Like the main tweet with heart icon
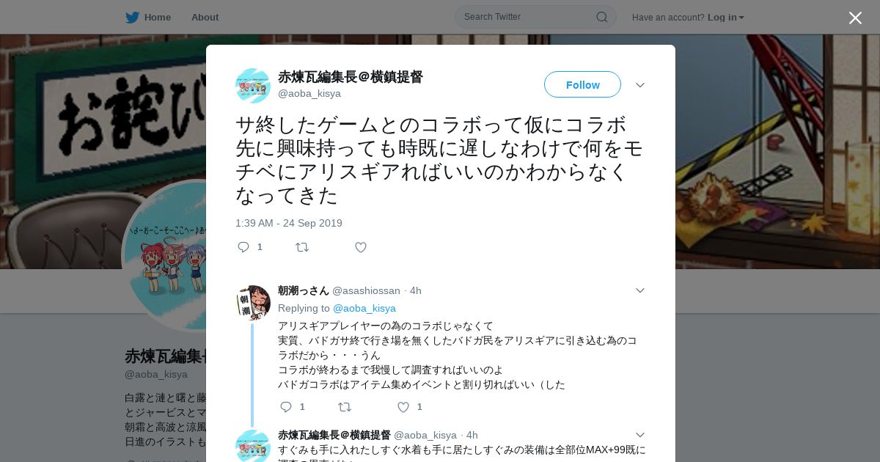 point(361,247)
